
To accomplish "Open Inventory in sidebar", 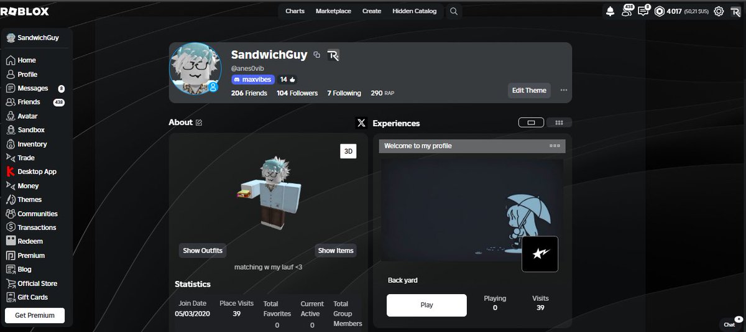I will click(x=26, y=144).
